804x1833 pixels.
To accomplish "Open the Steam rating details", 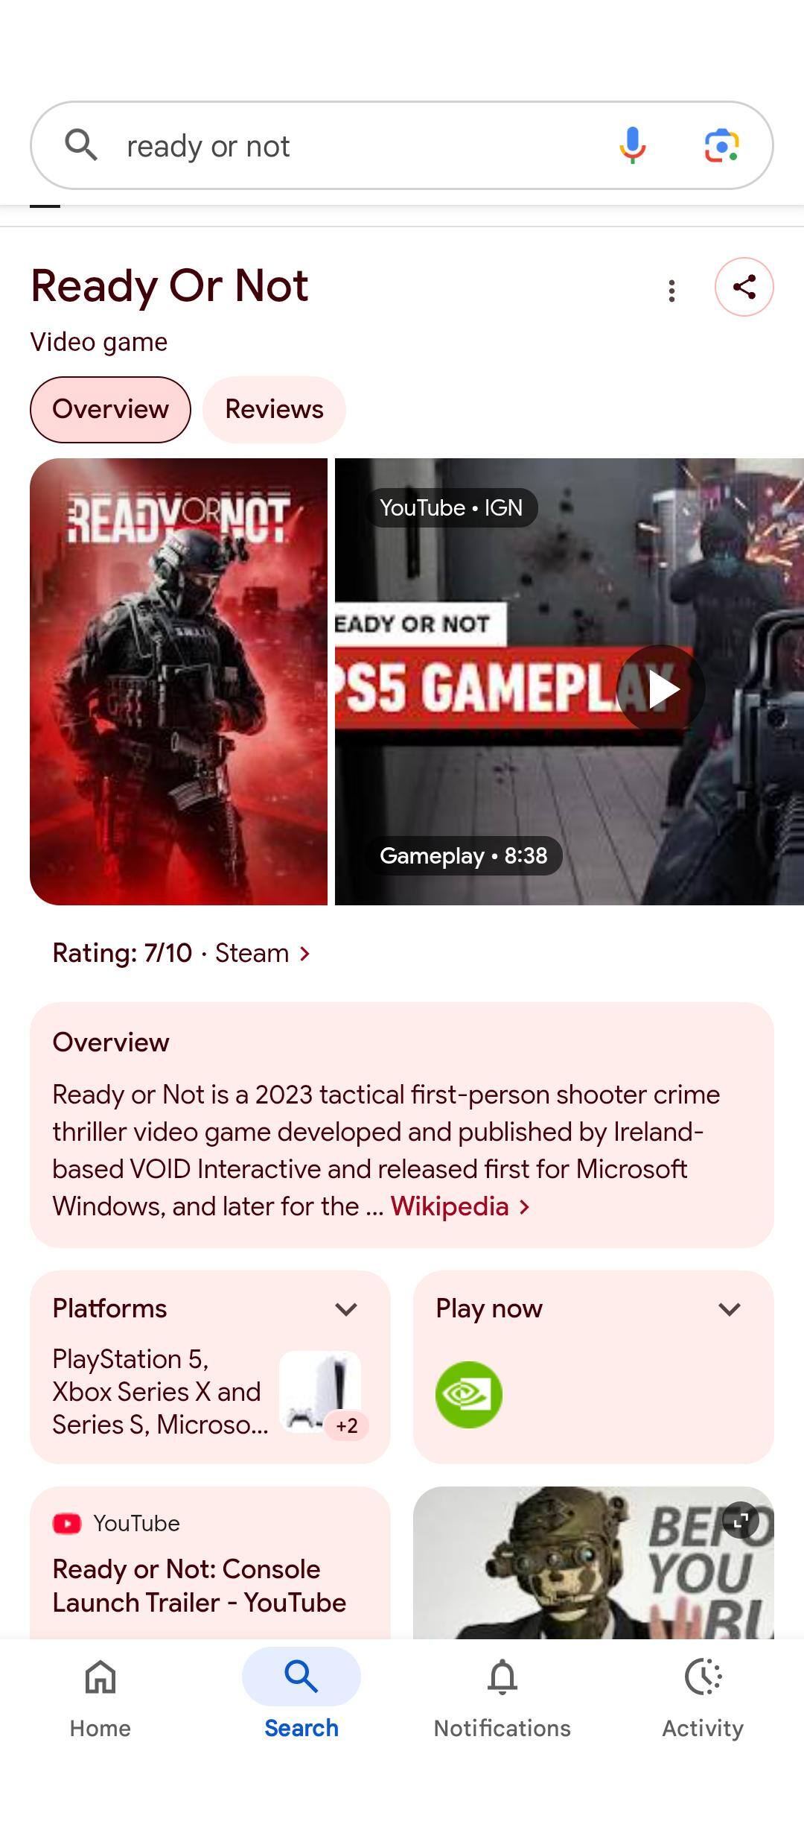I will pos(182,953).
